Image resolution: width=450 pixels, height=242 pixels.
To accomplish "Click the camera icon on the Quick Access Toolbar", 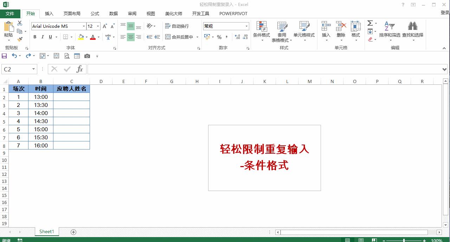I will point(87,56).
